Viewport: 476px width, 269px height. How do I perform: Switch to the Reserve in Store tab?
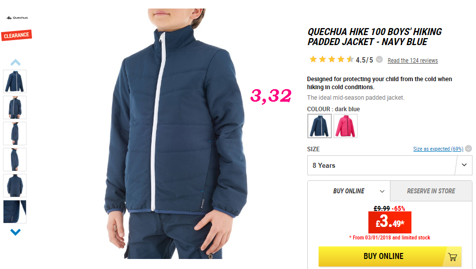(431, 191)
